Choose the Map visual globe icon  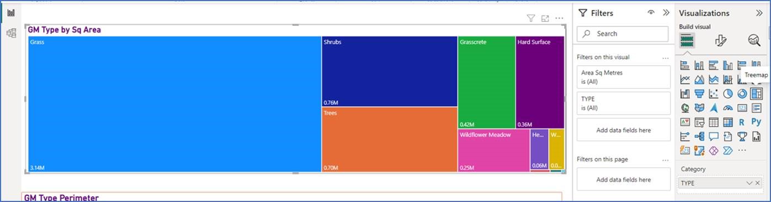point(685,108)
